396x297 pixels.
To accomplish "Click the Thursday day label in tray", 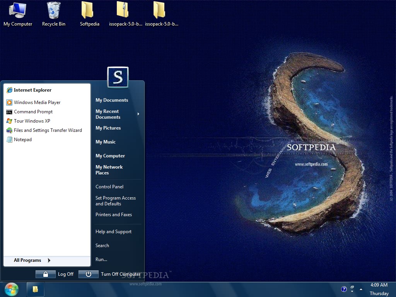I will pos(379,294).
